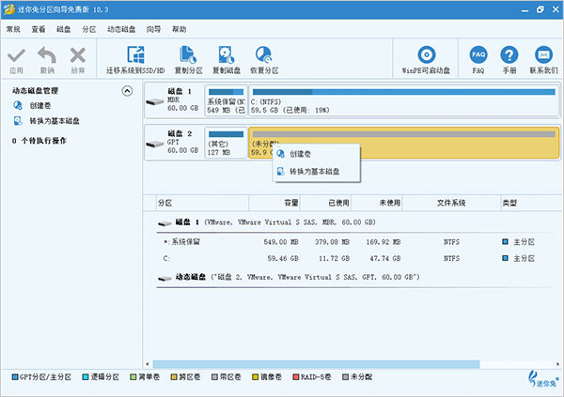This screenshot has width=564, height=397.
Task: Select the 动态磁盘 Disk 2 row in list
Action: click(x=354, y=277)
